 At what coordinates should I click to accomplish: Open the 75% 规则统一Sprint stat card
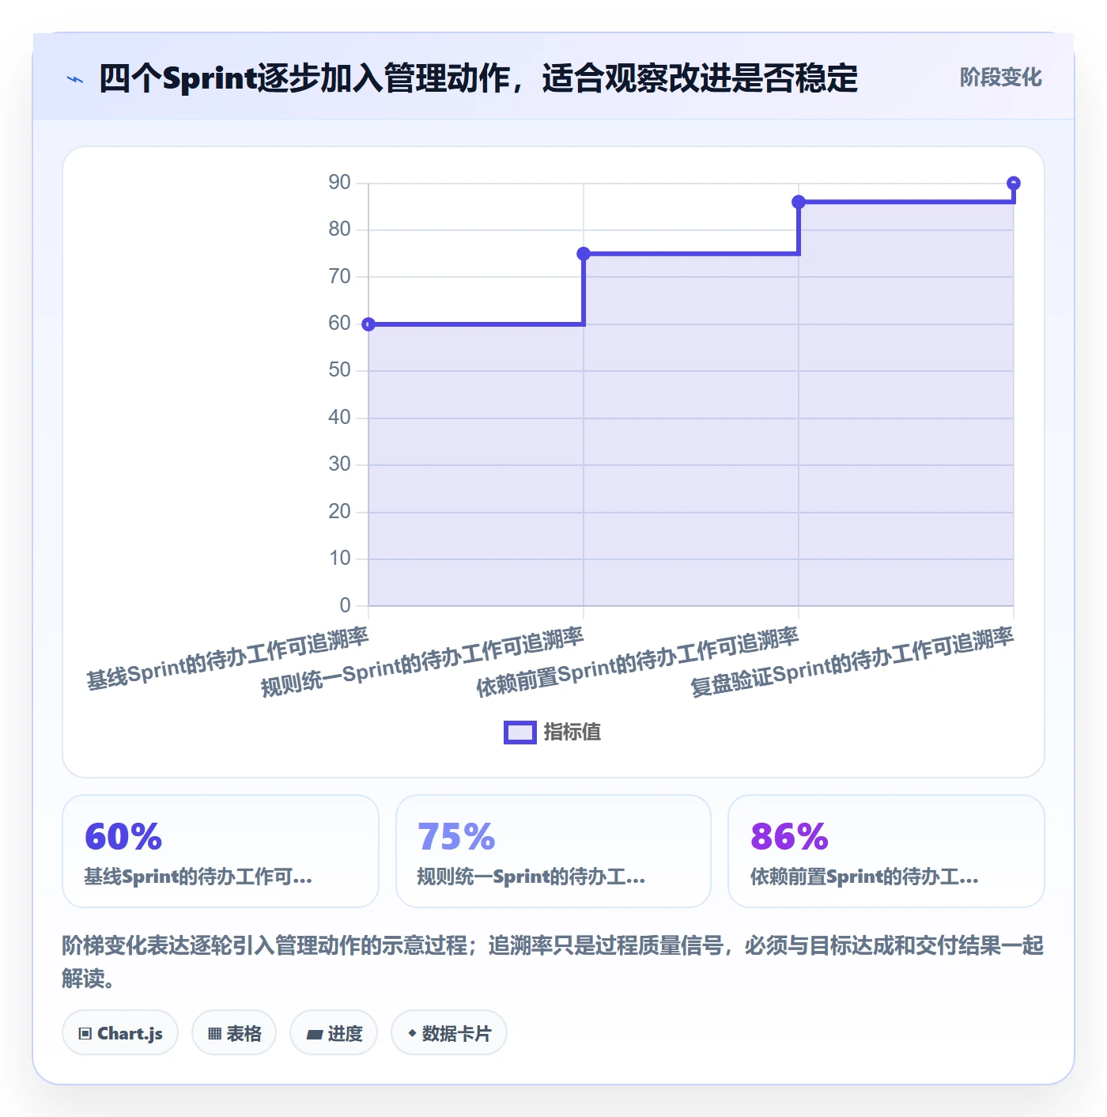click(553, 851)
